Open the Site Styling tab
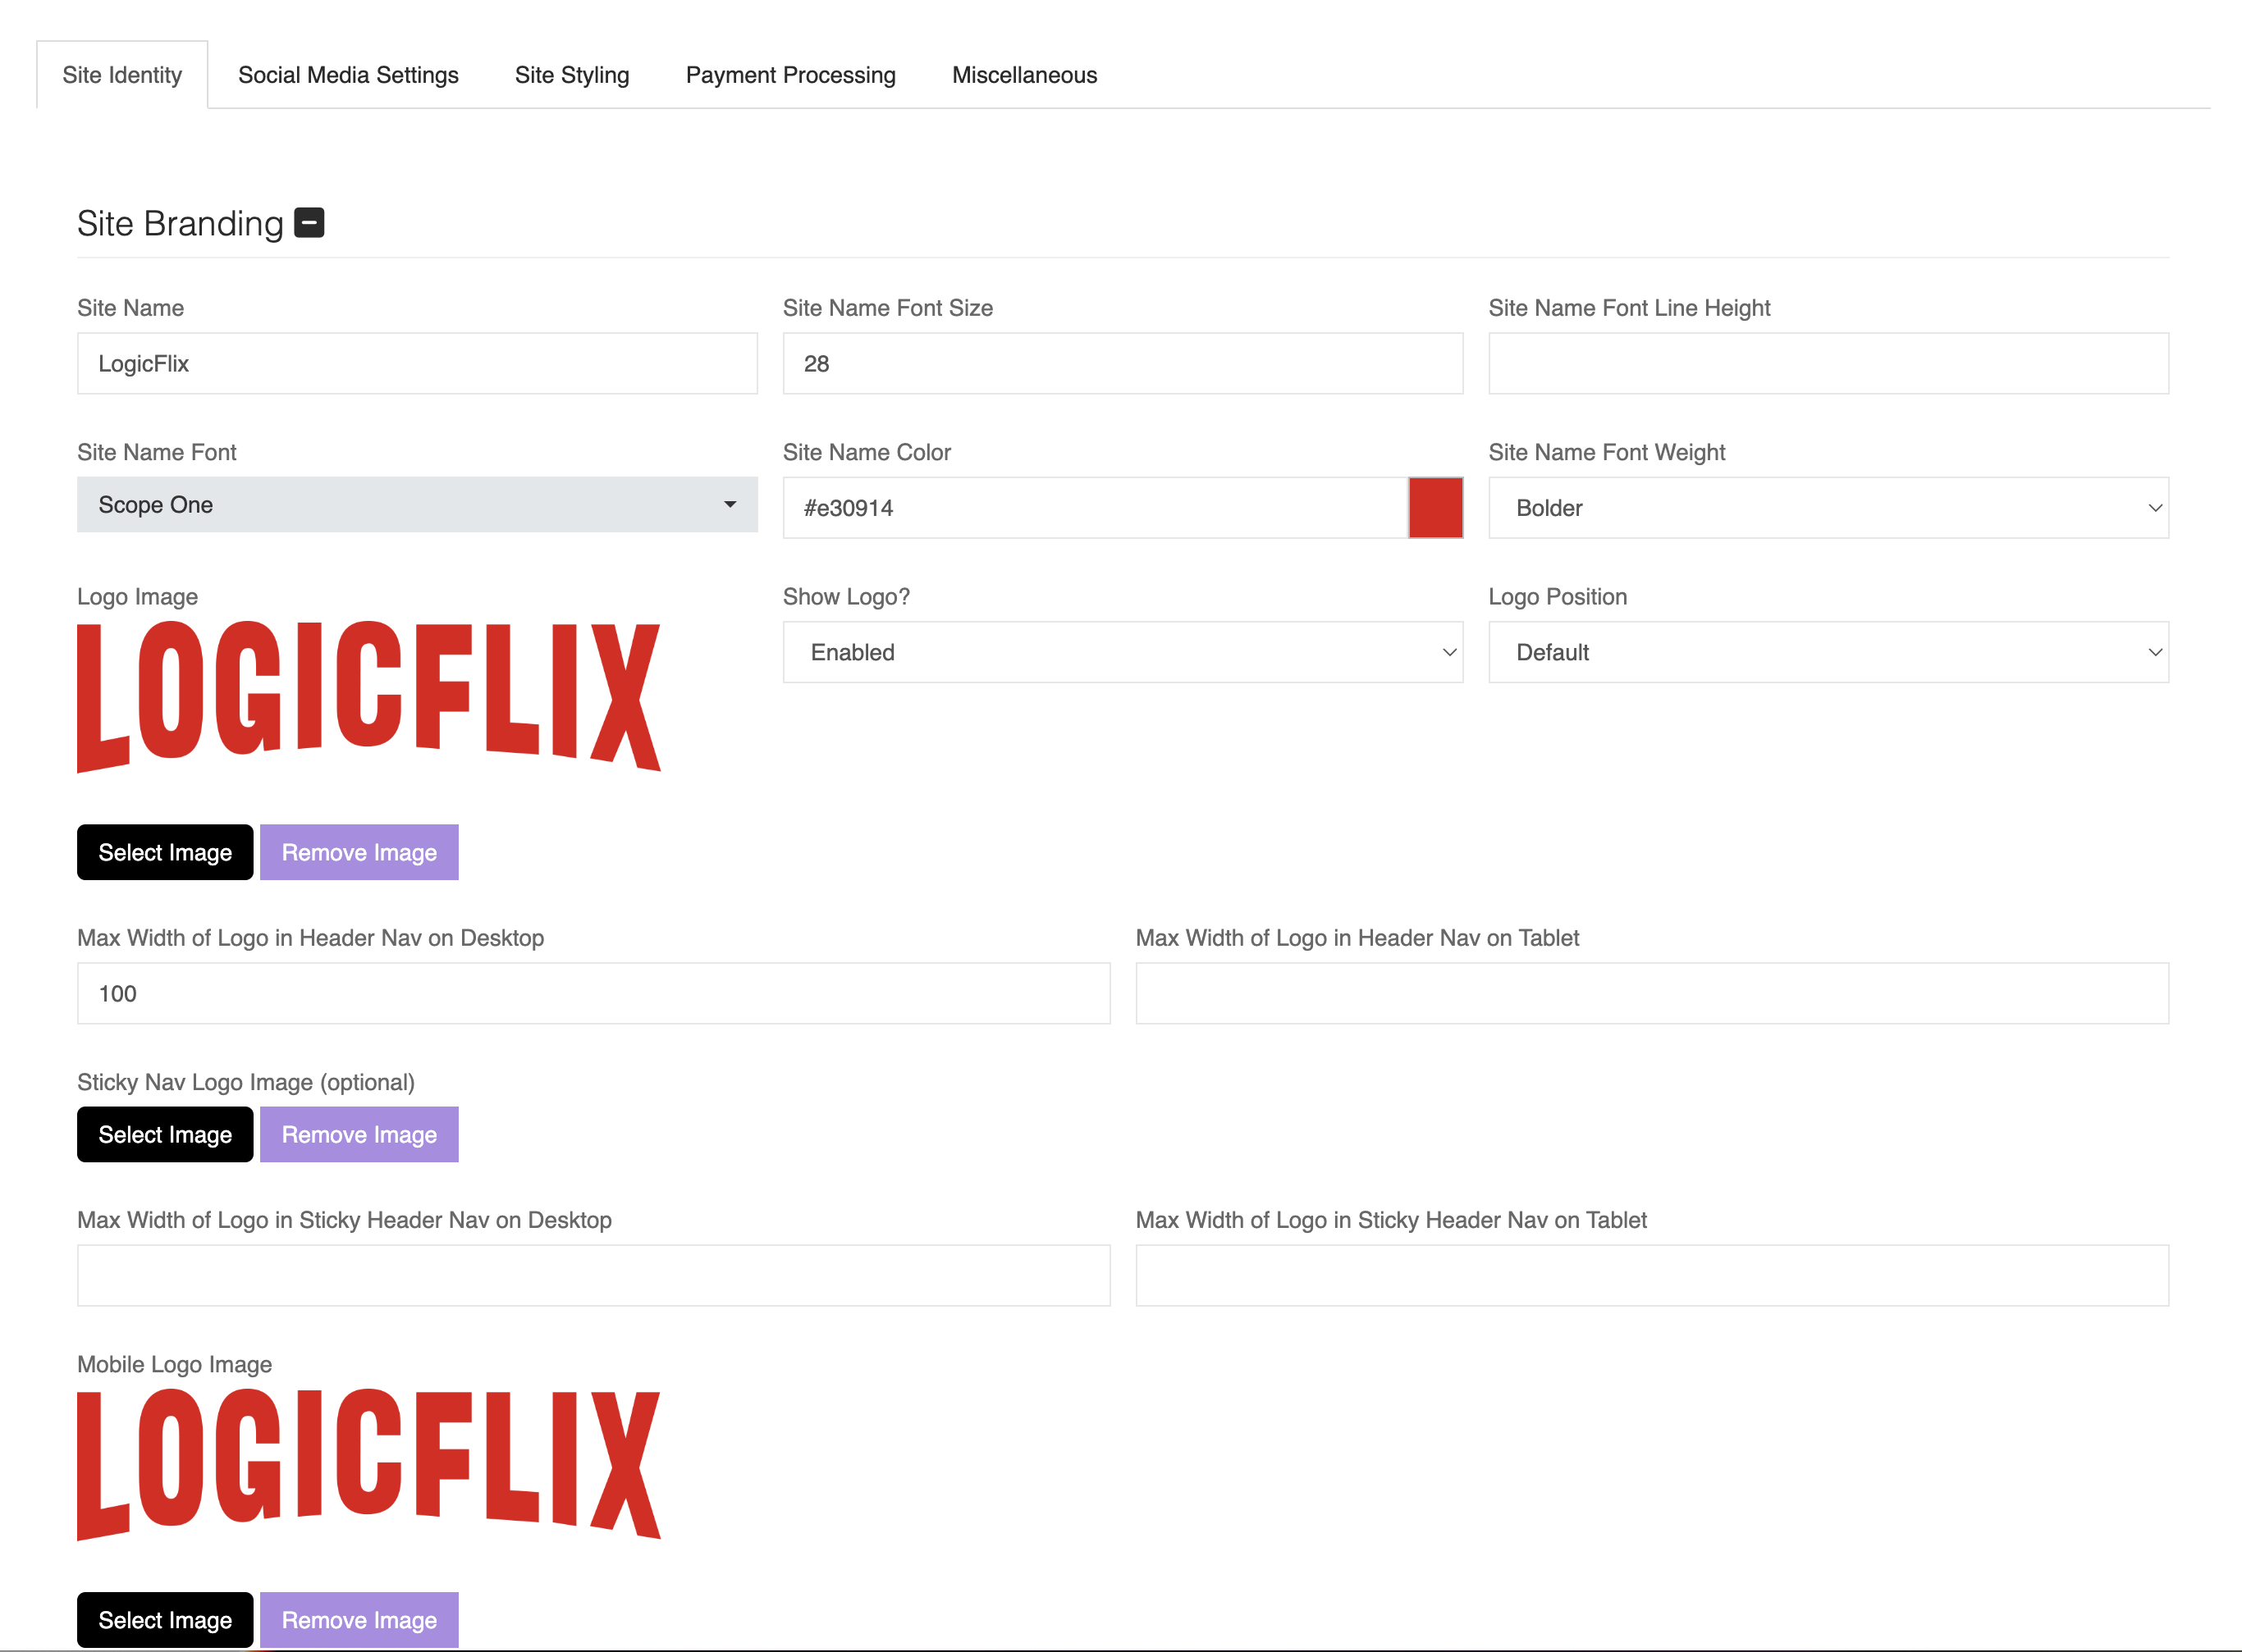Viewport: 2242px width, 1652px height. (x=572, y=74)
